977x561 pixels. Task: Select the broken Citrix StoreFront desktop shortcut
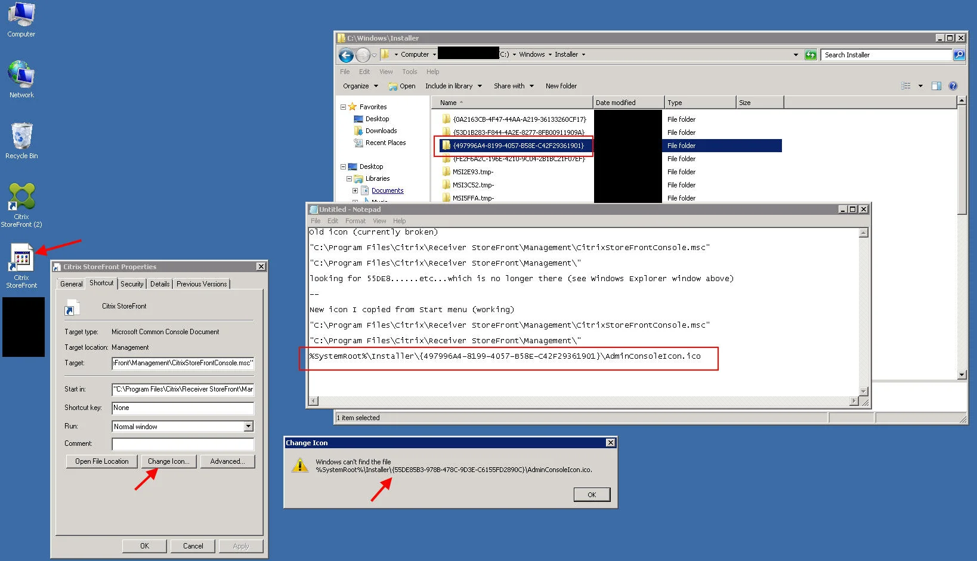(x=21, y=266)
